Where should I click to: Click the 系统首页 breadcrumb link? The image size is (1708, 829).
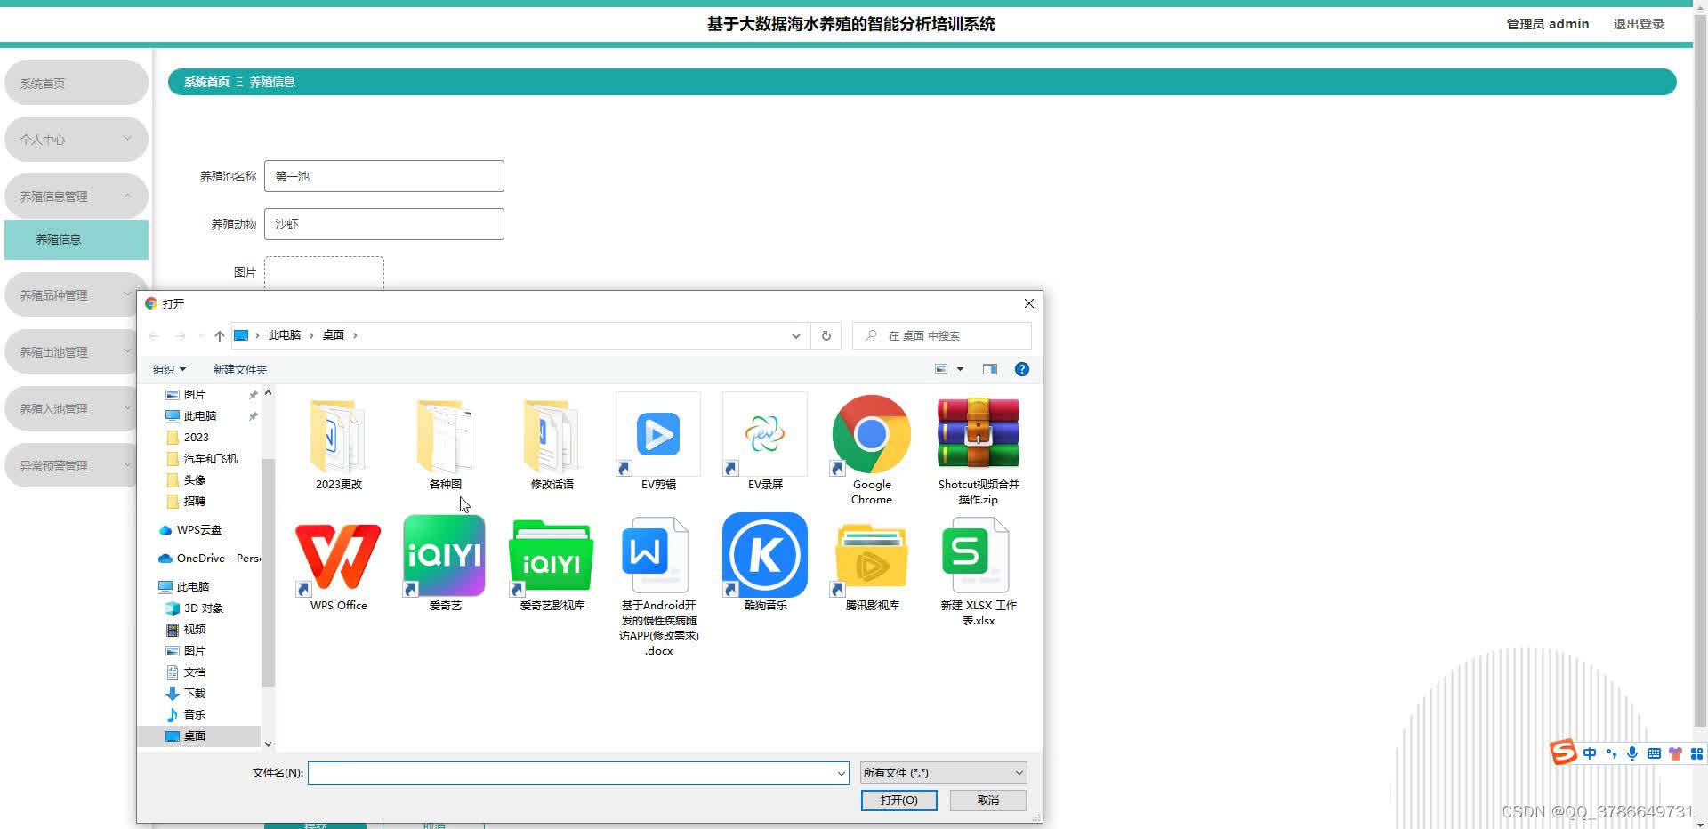(x=206, y=82)
